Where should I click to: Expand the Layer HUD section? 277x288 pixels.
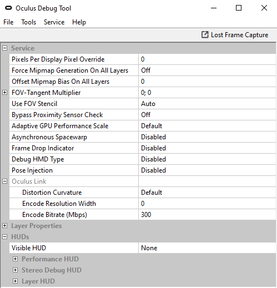tap(16, 281)
